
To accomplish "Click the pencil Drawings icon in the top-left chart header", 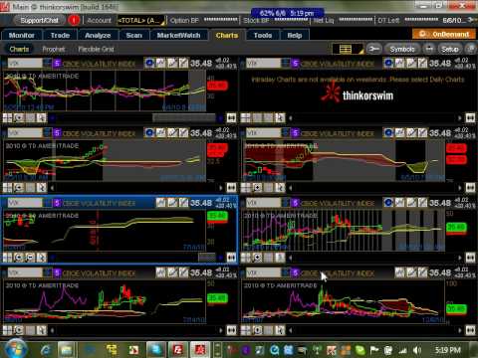I will click(172, 63).
